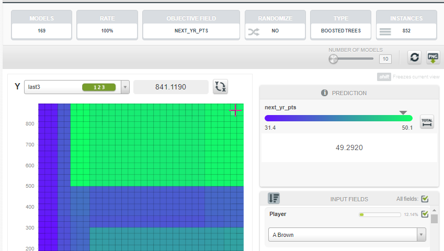Click the Type Boosted Trees panel
Image resolution: width=444 pixels, height=251 pixels.
(x=340, y=25)
